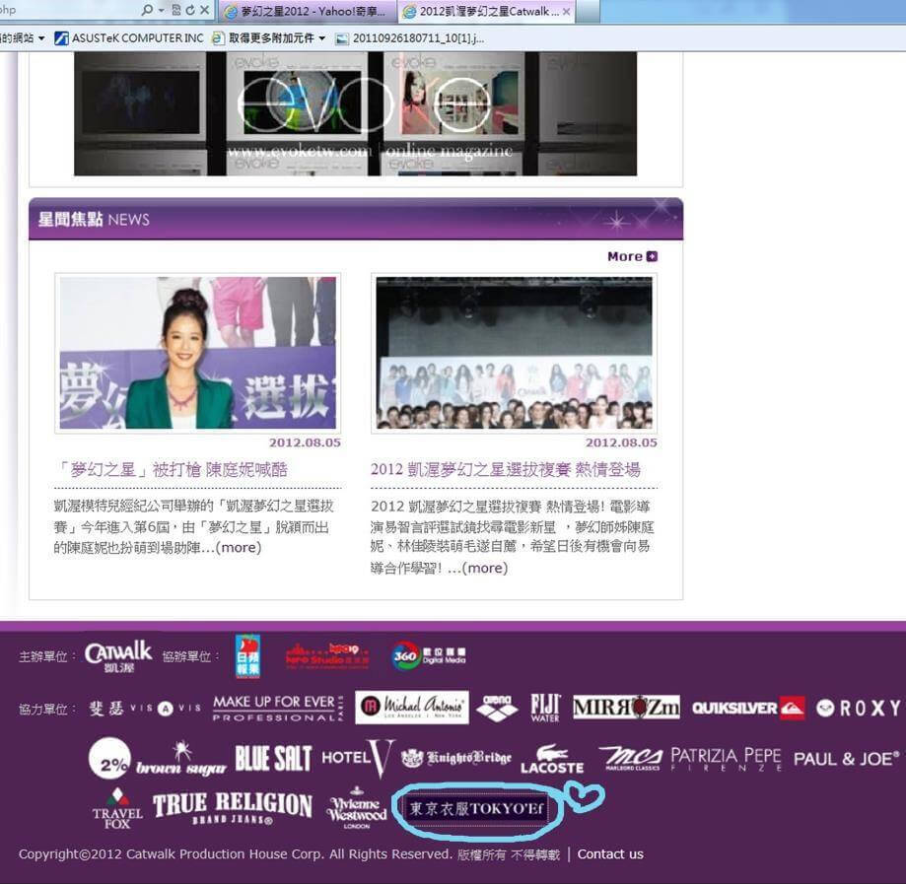Expand the suggested sites favorites dropdown

pos(41,38)
